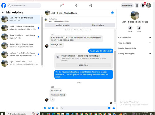This screenshot has width=155, height=115.
Task: Expand Chat members section
Action: click(135, 43)
